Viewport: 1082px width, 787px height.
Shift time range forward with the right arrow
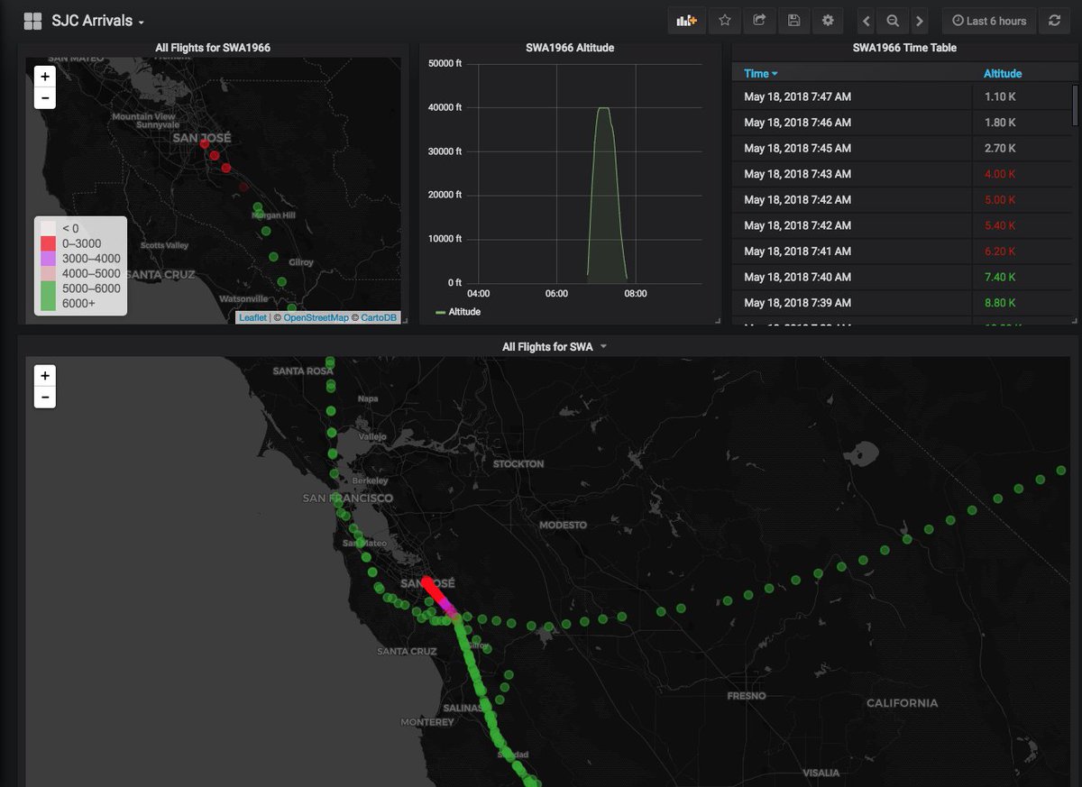click(919, 21)
